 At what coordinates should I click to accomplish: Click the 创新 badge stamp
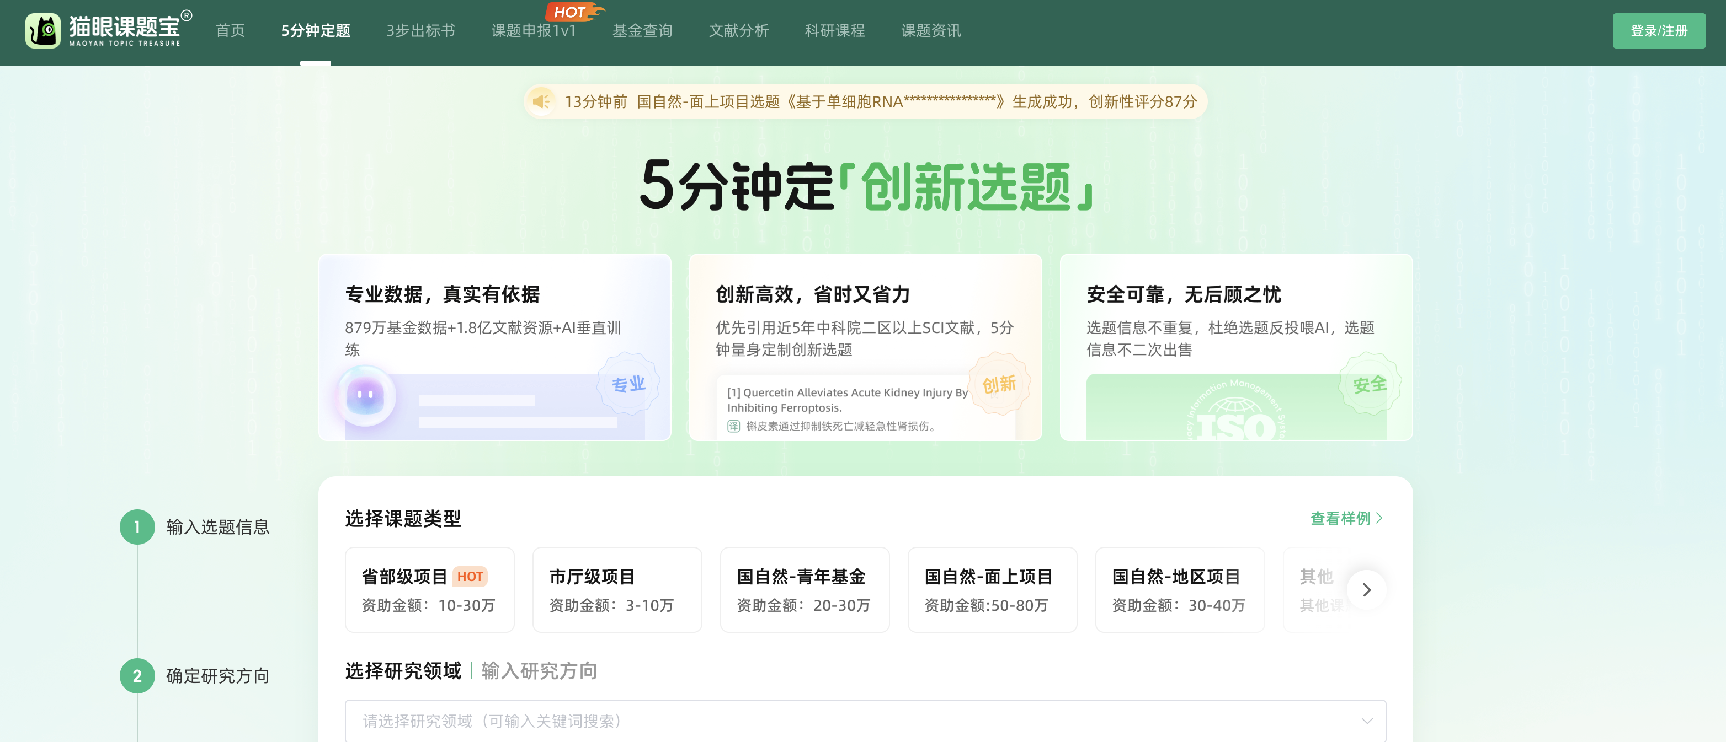pos(999,384)
